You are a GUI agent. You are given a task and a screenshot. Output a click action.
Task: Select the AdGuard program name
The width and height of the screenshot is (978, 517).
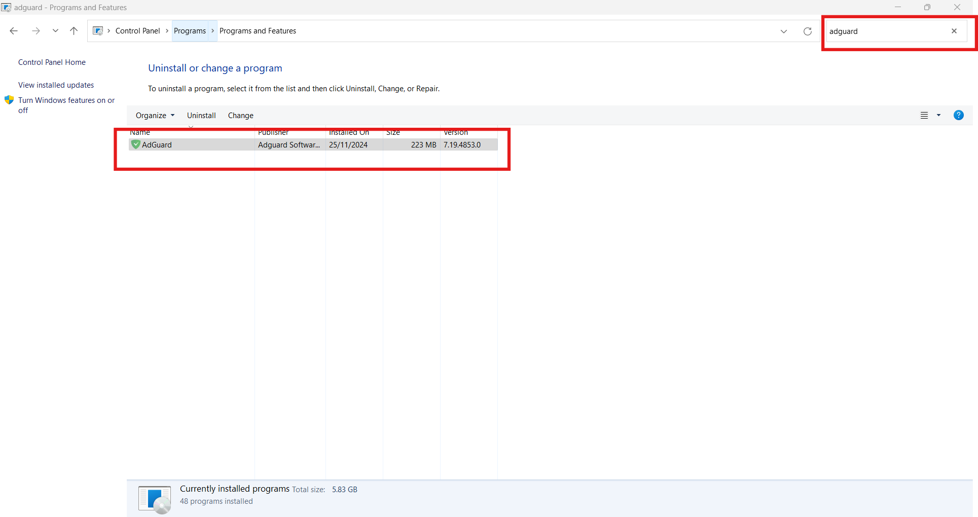coord(157,145)
